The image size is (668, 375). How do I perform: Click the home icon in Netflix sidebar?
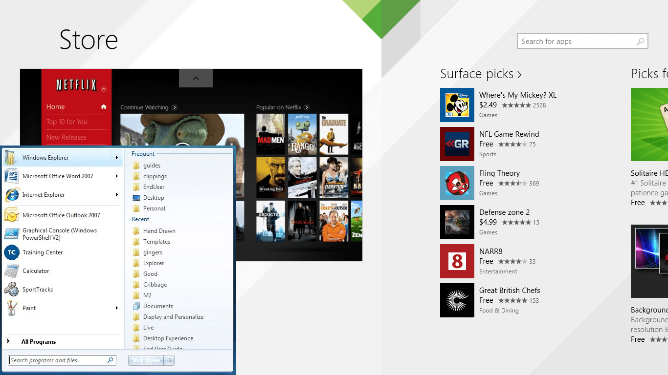tap(103, 107)
